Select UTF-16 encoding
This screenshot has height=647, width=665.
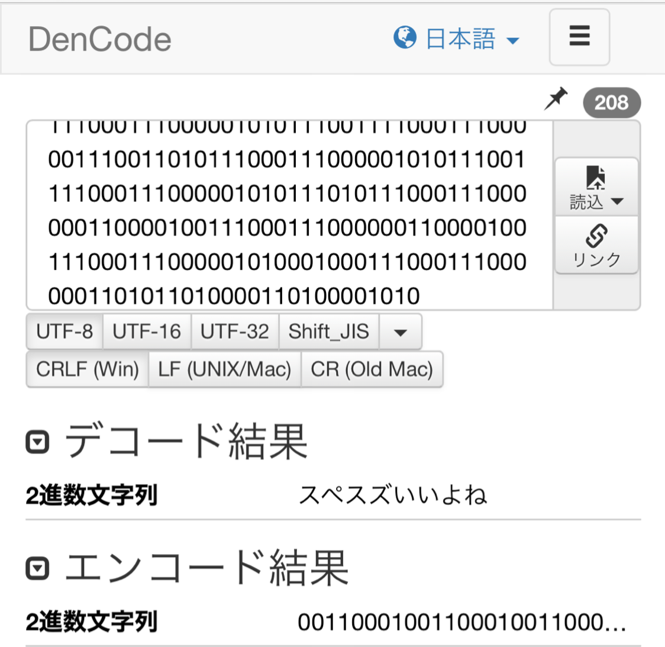tap(147, 331)
